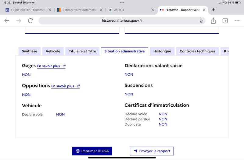This screenshot has height=160, width=244.
Task: Tap the home indicator bar at bottom
Action: click(122, 158)
